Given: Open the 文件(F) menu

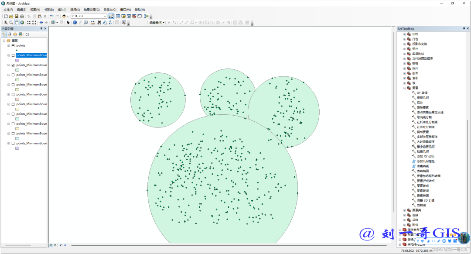Looking at the screenshot, I should (8, 10).
